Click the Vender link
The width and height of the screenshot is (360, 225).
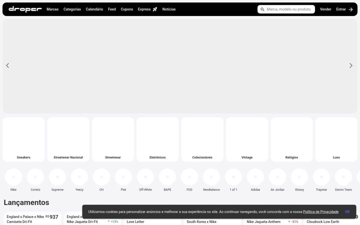click(x=325, y=9)
